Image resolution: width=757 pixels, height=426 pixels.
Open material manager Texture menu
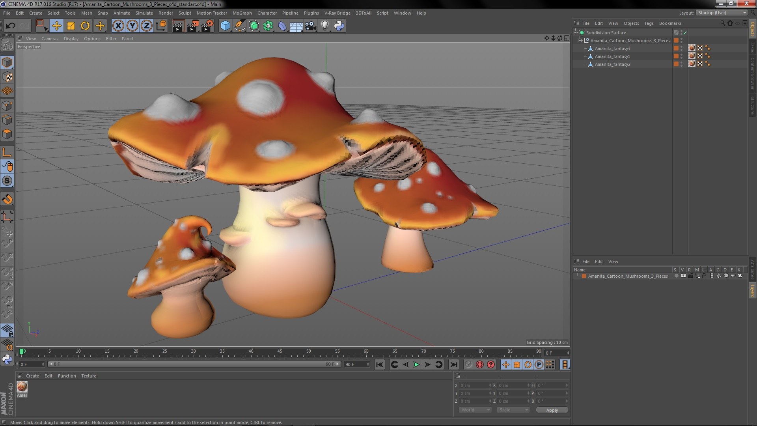pos(89,376)
